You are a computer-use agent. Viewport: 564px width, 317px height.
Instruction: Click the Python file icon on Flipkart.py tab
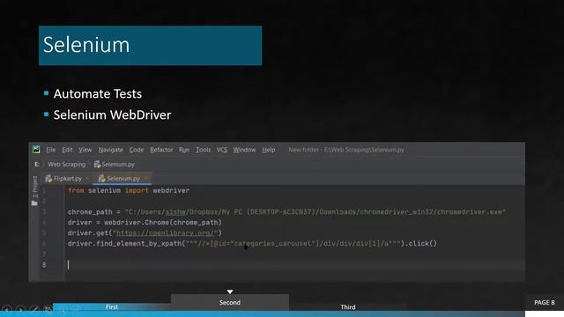tap(49, 178)
